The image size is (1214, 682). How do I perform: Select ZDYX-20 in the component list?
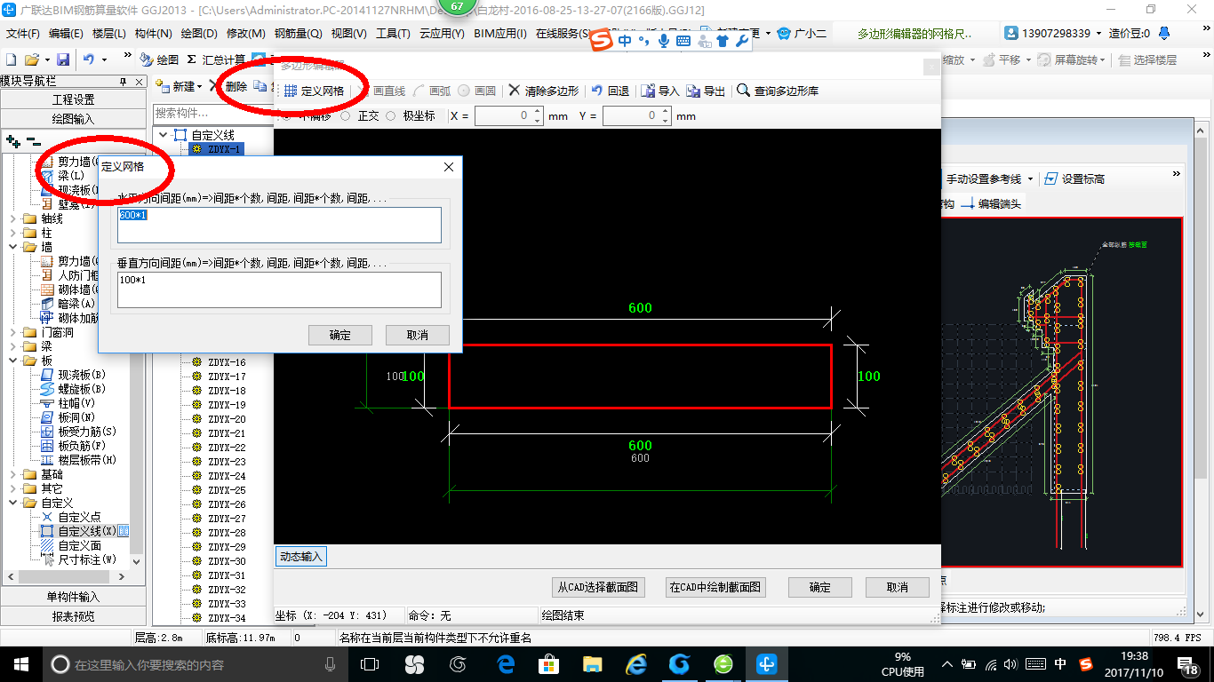click(227, 419)
